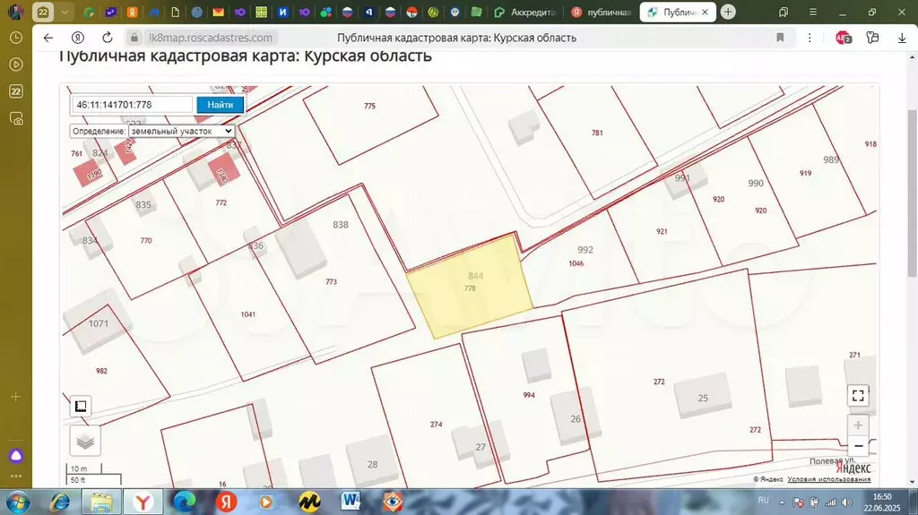Click parcel number 1041 on map
Screen dimensions: 918x515
click(x=247, y=314)
